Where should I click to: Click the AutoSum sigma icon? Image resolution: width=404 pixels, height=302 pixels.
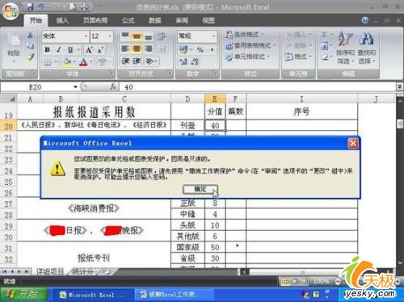(x=324, y=35)
